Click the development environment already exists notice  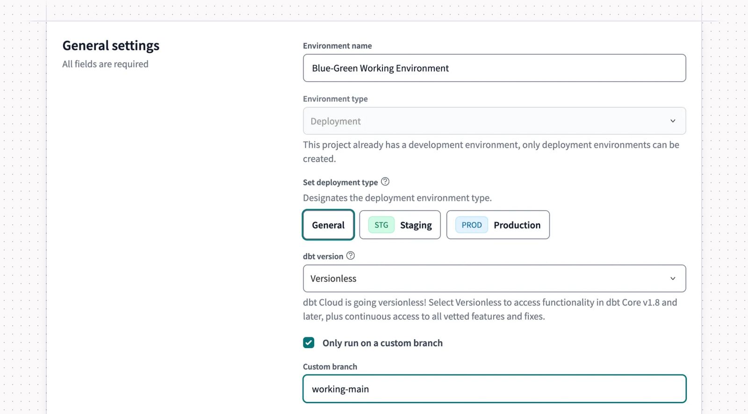pyautogui.click(x=491, y=152)
